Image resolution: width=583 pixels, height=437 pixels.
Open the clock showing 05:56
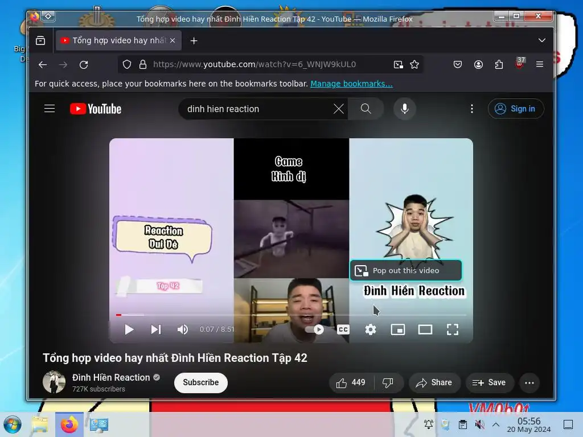[x=529, y=424]
